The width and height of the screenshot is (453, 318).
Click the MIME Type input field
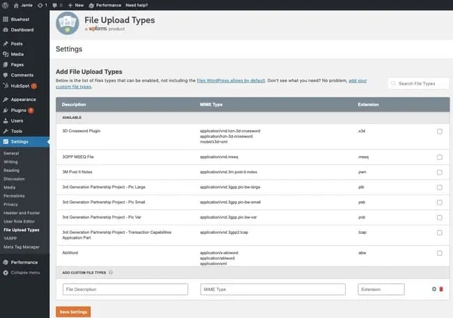click(x=272, y=289)
